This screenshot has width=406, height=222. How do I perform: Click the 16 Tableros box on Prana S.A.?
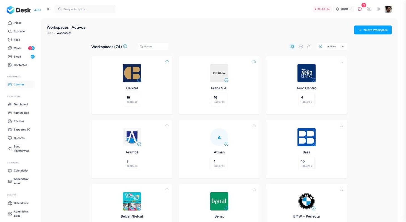point(219,99)
